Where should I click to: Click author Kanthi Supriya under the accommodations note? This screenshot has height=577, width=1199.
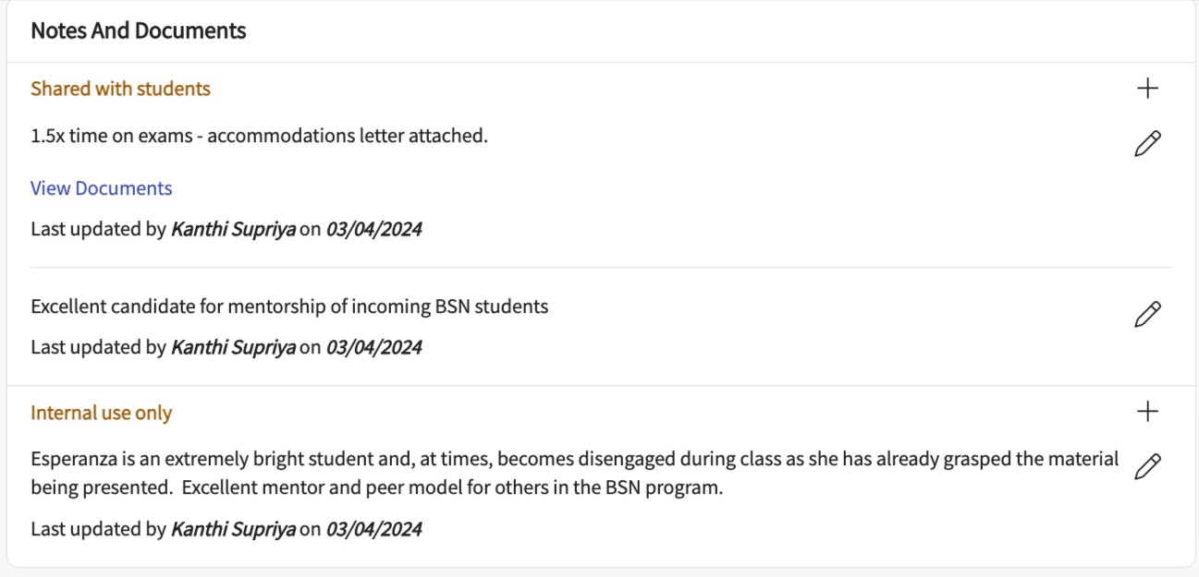[x=233, y=229]
